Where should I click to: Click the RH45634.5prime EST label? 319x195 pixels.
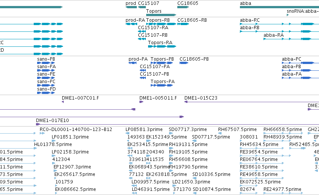(259, 144)
